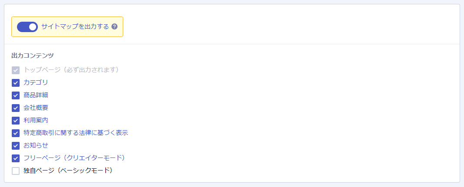The image size is (464, 187).
Task: Uncheck the 特定商取引に関する法律に基づく表示 checkbox
Action: click(x=16, y=133)
